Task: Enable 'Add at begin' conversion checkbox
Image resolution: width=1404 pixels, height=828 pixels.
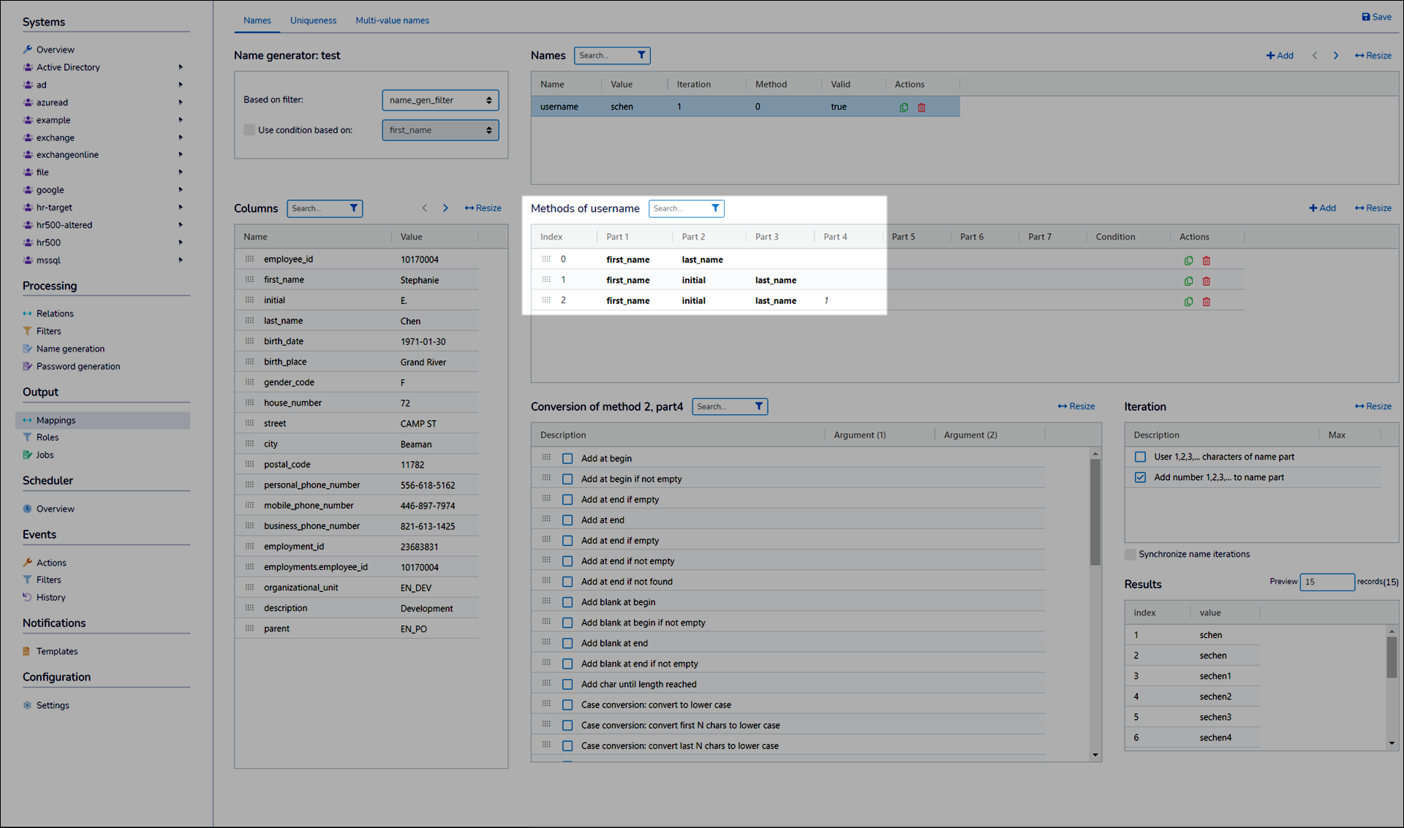Action: (x=567, y=459)
